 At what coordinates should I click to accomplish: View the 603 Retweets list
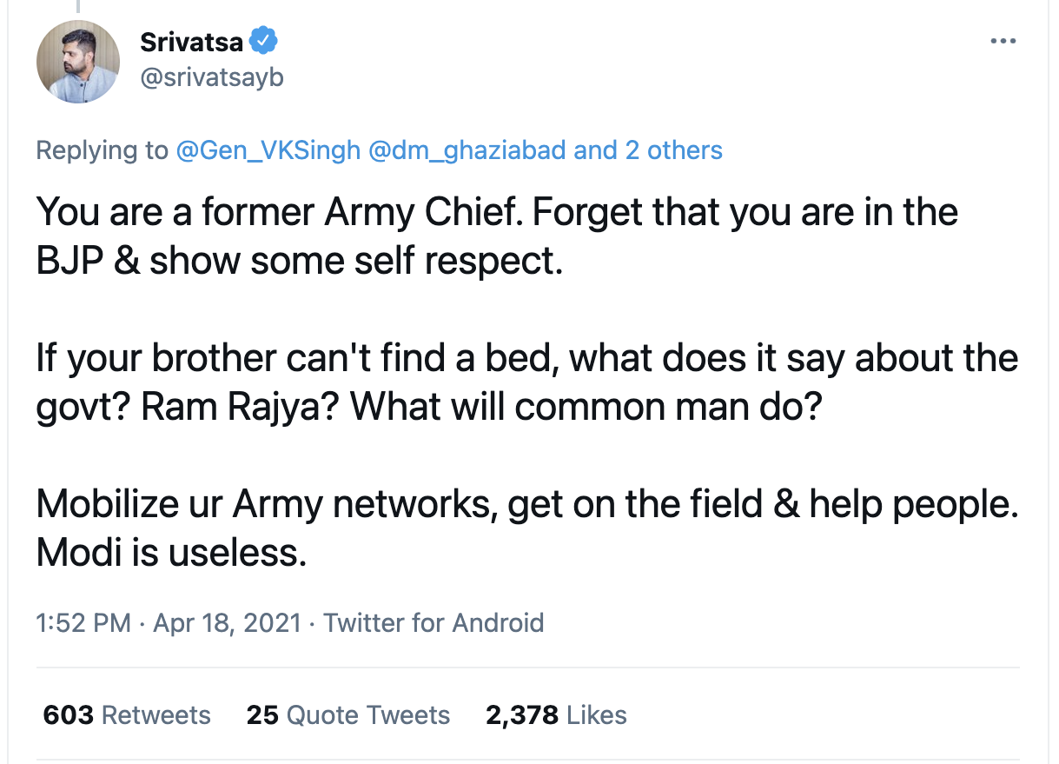pyautogui.click(x=127, y=715)
